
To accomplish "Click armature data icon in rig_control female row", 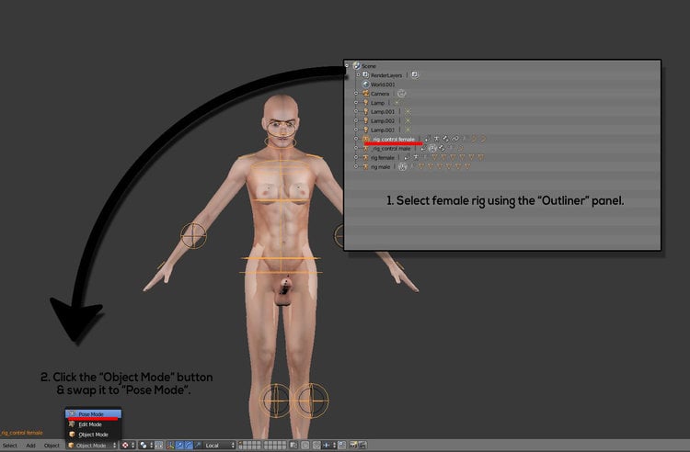I will pos(436,139).
